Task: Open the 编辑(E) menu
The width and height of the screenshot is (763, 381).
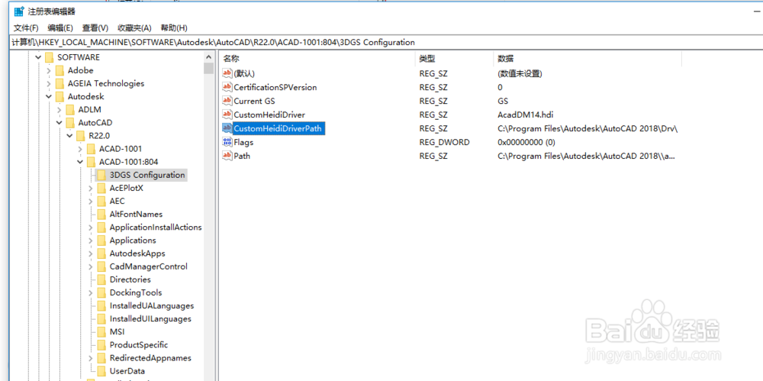Action: [60, 27]
